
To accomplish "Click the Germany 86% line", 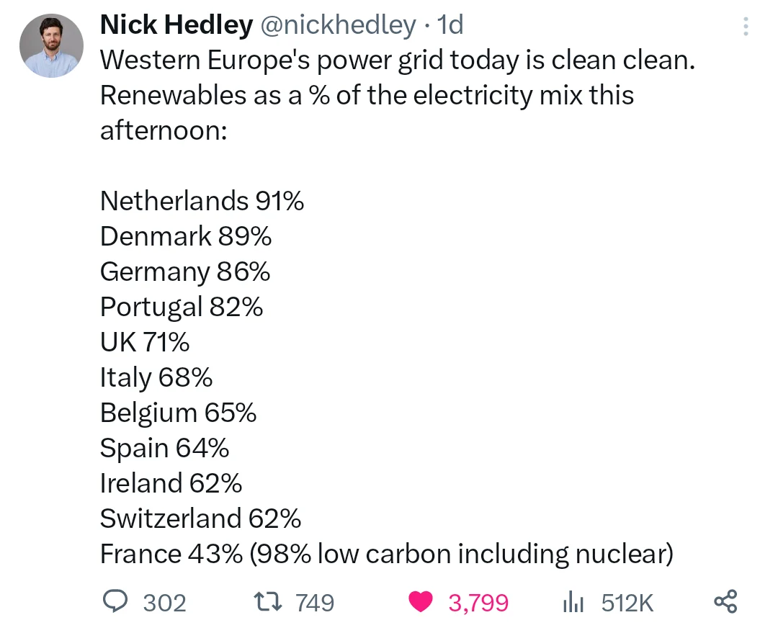I will click(185, 271).
